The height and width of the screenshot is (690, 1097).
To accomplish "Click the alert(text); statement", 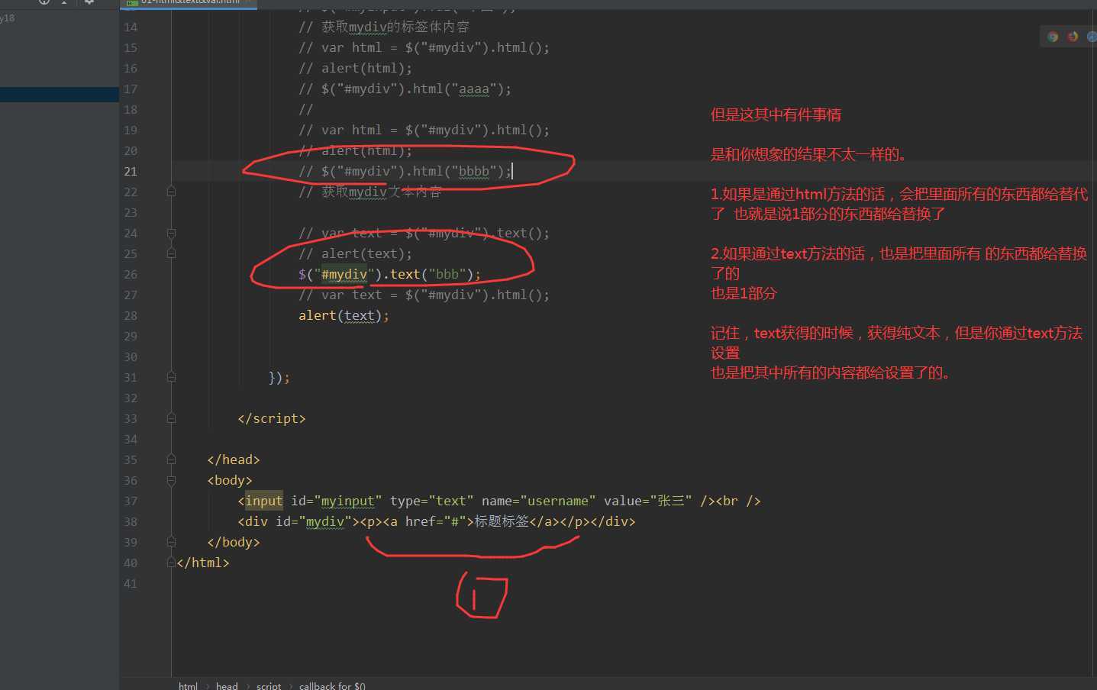I will tap(344, 315).
